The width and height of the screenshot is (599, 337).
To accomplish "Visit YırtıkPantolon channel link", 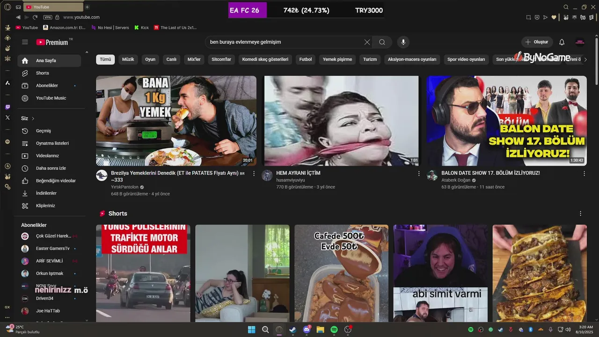I will 125,187.
